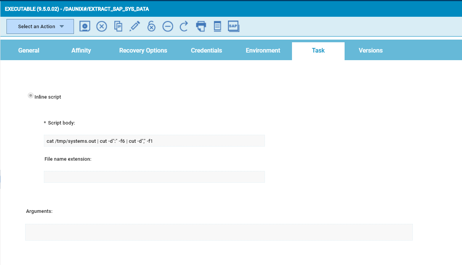Click the circled X cancel icon
462x265 pixels.
click(101, 26)
